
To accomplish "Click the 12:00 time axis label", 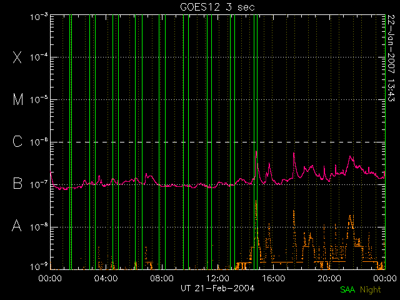I will (x=217, y=278).
